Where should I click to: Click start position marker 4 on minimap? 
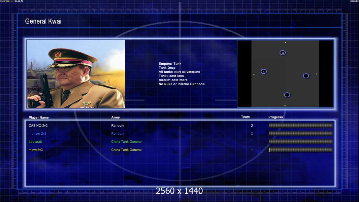point(264,72)
